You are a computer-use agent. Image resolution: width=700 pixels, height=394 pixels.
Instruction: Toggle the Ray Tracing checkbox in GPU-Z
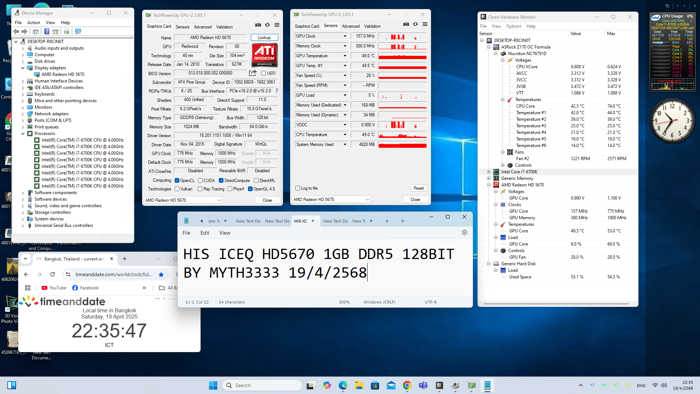(200, 189)
